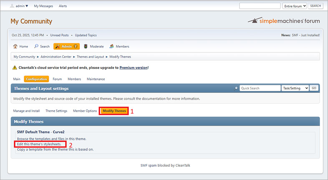The height and width of the screenshot is (180, 328).
Task: Open My Messages
Action: click(x=43, y=6)
